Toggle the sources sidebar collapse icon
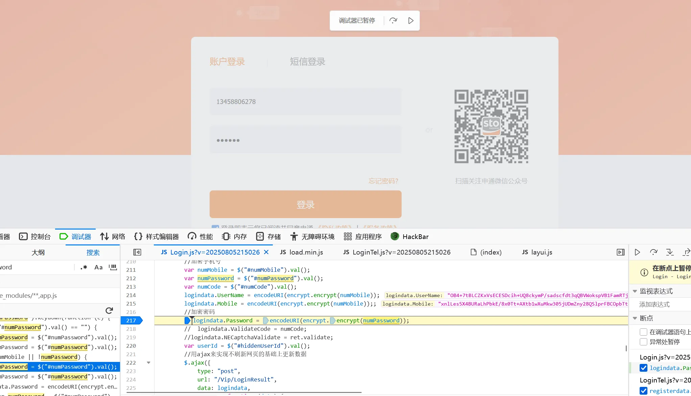This screenshot has width=691, height=396. tap(137, 252)
